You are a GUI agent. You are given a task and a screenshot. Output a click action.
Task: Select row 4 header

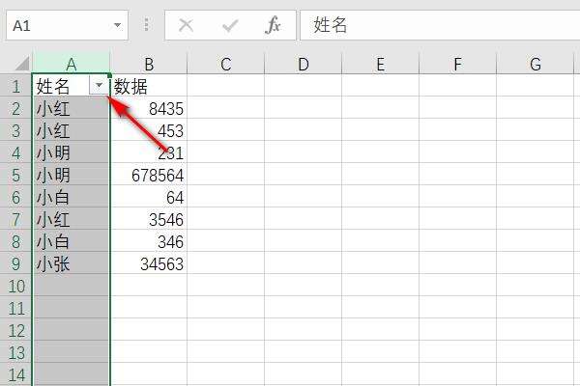(x=15, y=152)
